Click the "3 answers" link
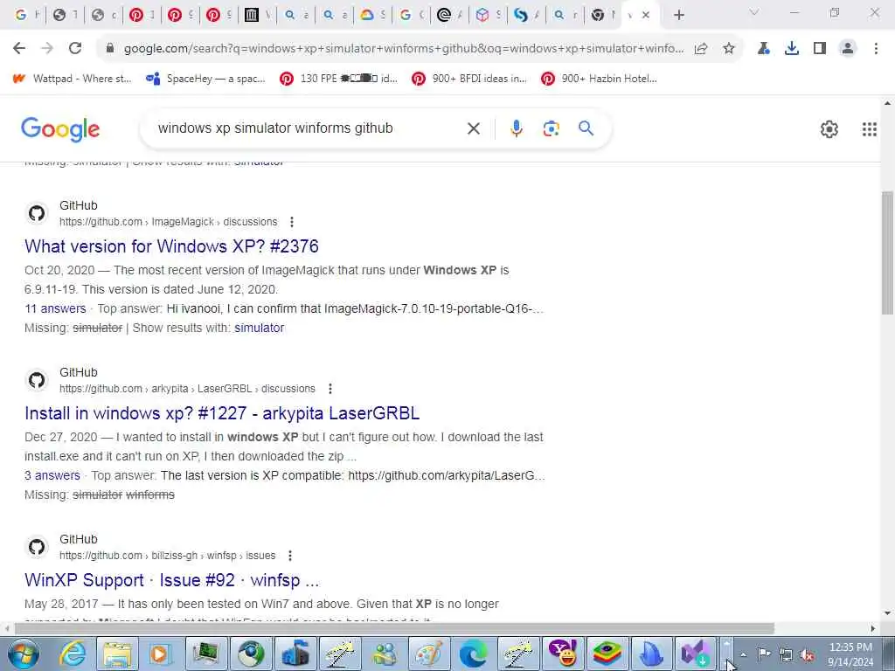Screen dimensions: 895x671 [52, 476]
